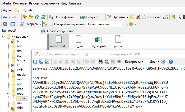
Task: Open the Справка menu
Action: coord(75,3)
